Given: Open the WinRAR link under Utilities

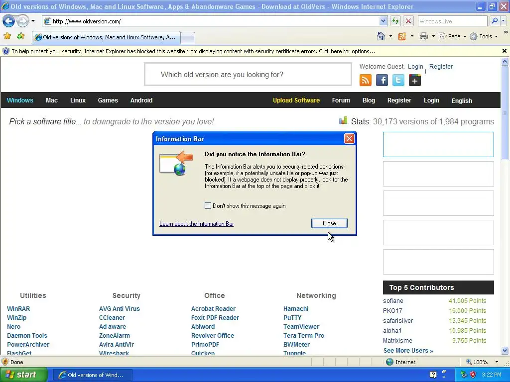Looking at the screenshot, I should point(18,308).
